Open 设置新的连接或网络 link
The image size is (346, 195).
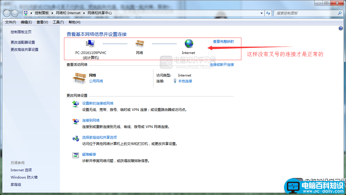point(98,103)
